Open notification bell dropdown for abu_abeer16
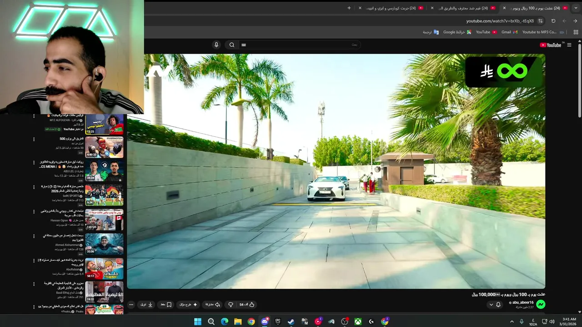 coord(495,304)
